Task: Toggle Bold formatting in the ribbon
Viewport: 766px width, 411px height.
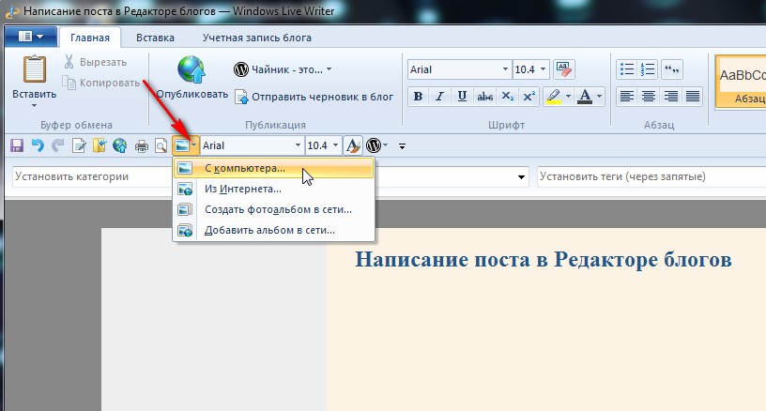Action: pyautogui.click(x=418, y=96)
